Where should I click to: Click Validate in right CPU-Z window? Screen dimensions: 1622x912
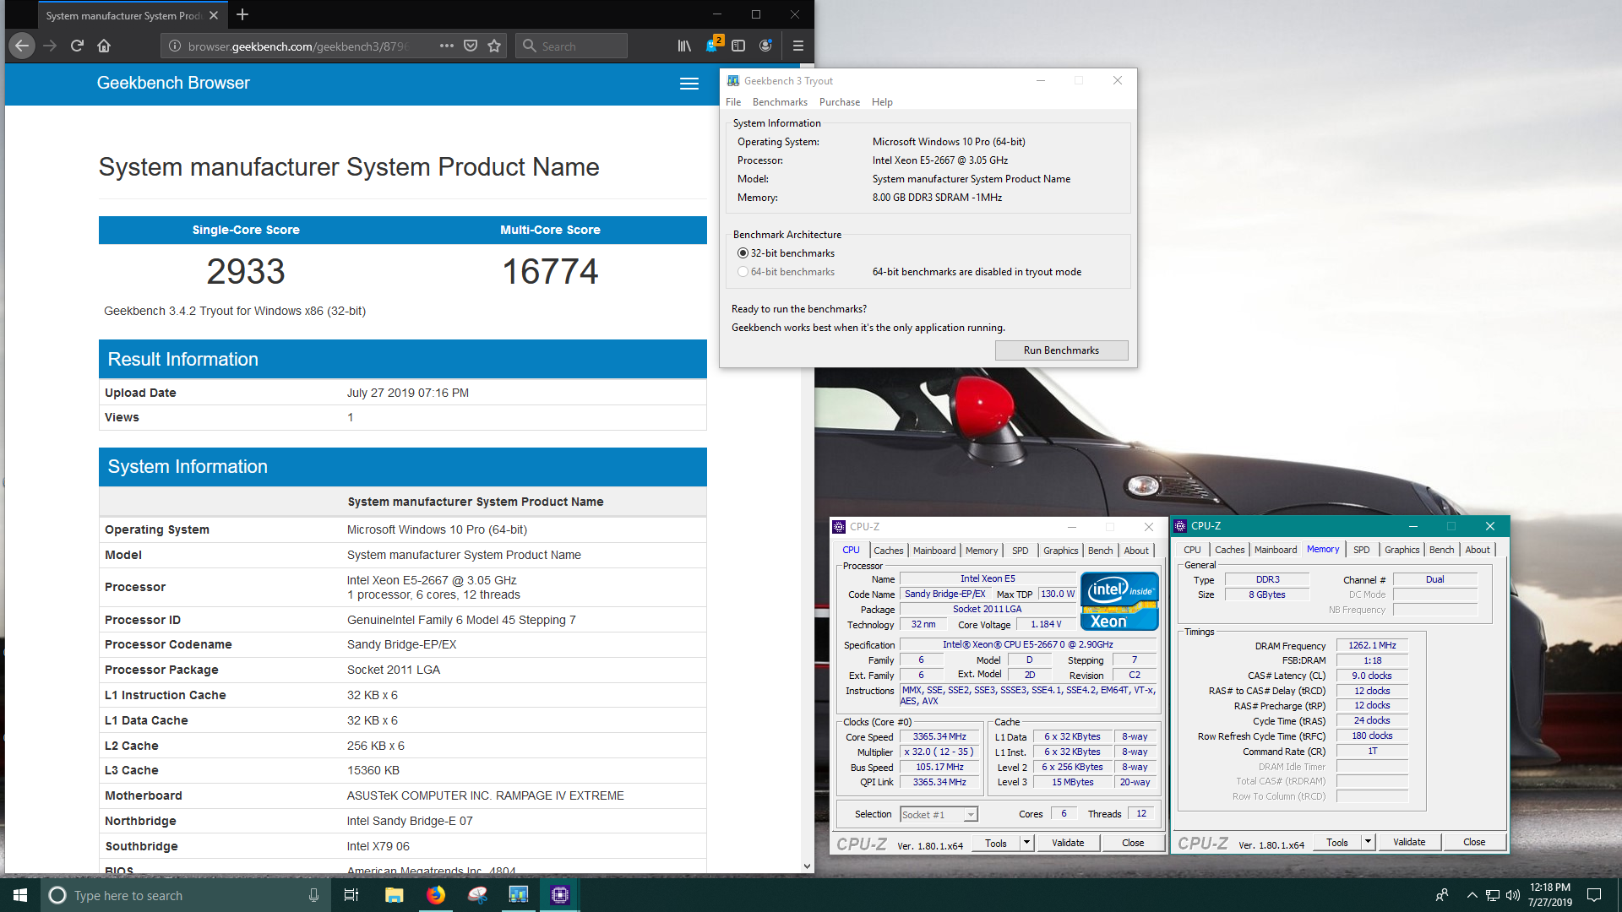1409,842
